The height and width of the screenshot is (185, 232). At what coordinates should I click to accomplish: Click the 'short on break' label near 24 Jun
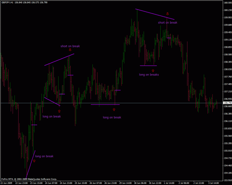(x=70, y=46)
